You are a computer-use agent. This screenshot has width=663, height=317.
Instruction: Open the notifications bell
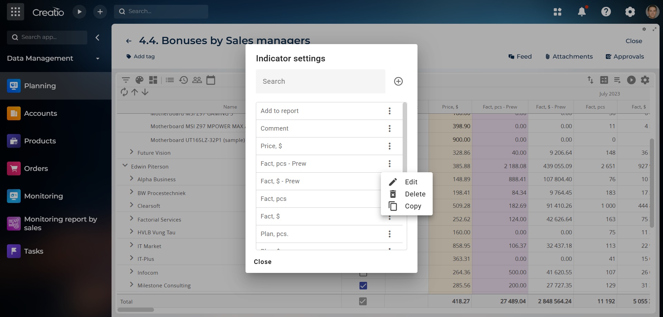pos(582,12)
